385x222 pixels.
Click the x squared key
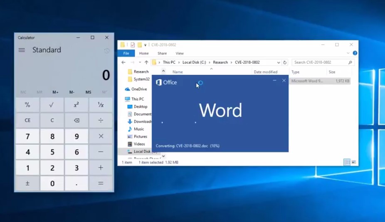point(77,105)
